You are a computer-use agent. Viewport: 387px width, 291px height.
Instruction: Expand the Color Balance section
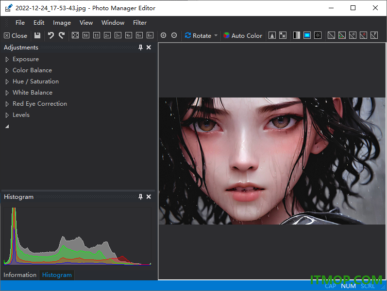[7, 70]
